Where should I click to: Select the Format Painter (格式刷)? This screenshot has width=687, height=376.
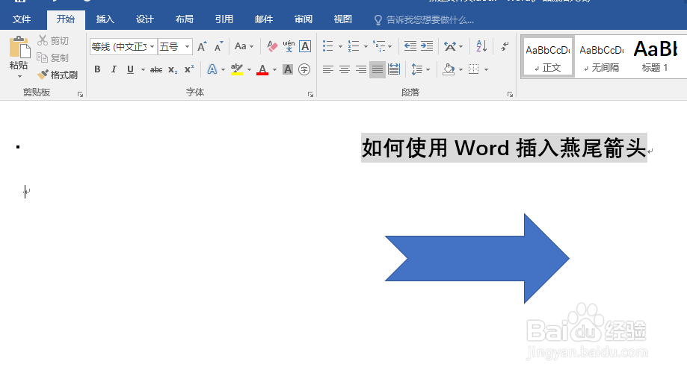coord(58,75)
